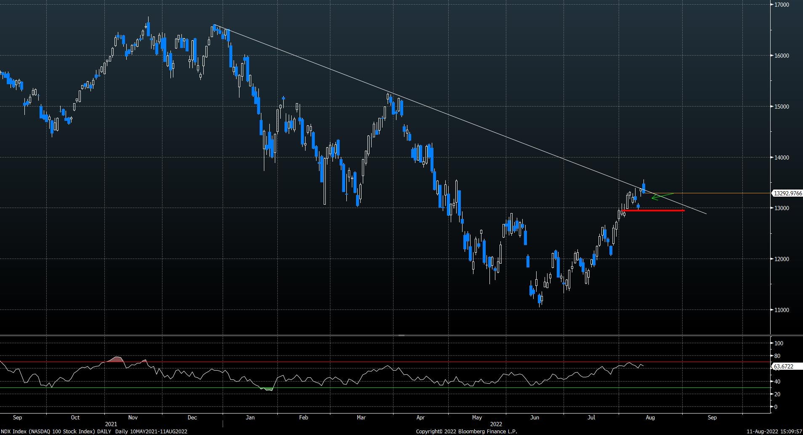This screenshot has width=803, height=435.
Task: Click the 11-Aug-2022 15:09:57 timestamp
Action: pyautogui.click(x=774, y=431)
